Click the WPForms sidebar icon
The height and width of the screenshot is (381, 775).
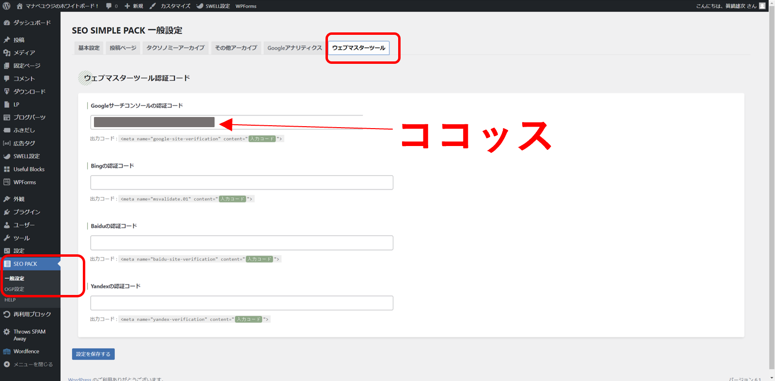pyautogui.click(x=7, y=182)
